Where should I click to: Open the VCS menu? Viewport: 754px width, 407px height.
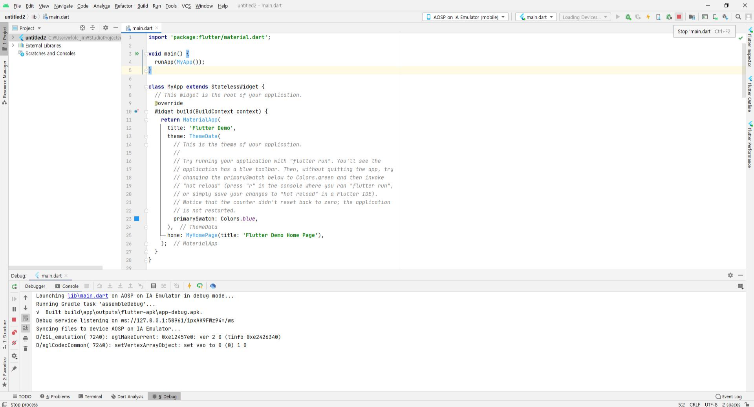(x=186, y=6)
